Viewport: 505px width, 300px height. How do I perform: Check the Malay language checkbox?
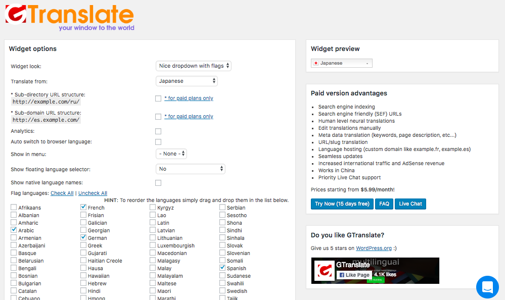pyautogui.click(x=153, y=268)
